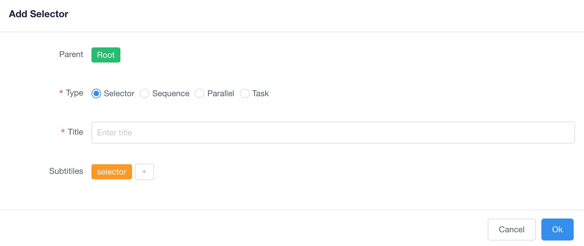Click the Selector option label text
This screenshot has width=584, height=246.
pyautogui.click(x=119, y=93)
